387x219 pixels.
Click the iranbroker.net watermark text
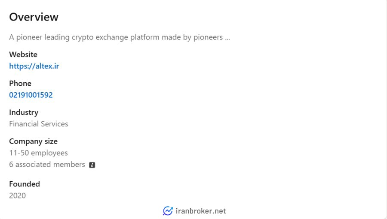[x=201, y=211]
